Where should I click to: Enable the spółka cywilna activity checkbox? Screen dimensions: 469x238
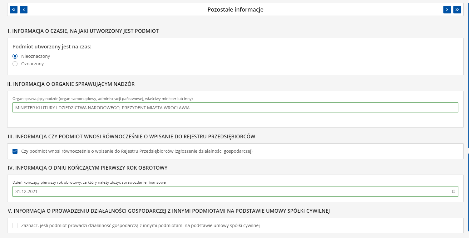tap(15, 226)
